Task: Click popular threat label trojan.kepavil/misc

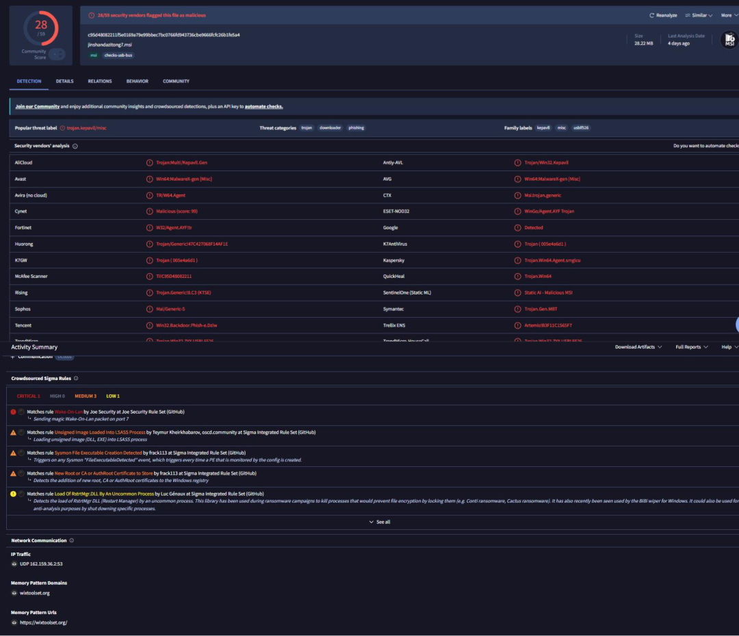Action: [x=86, y=128]
